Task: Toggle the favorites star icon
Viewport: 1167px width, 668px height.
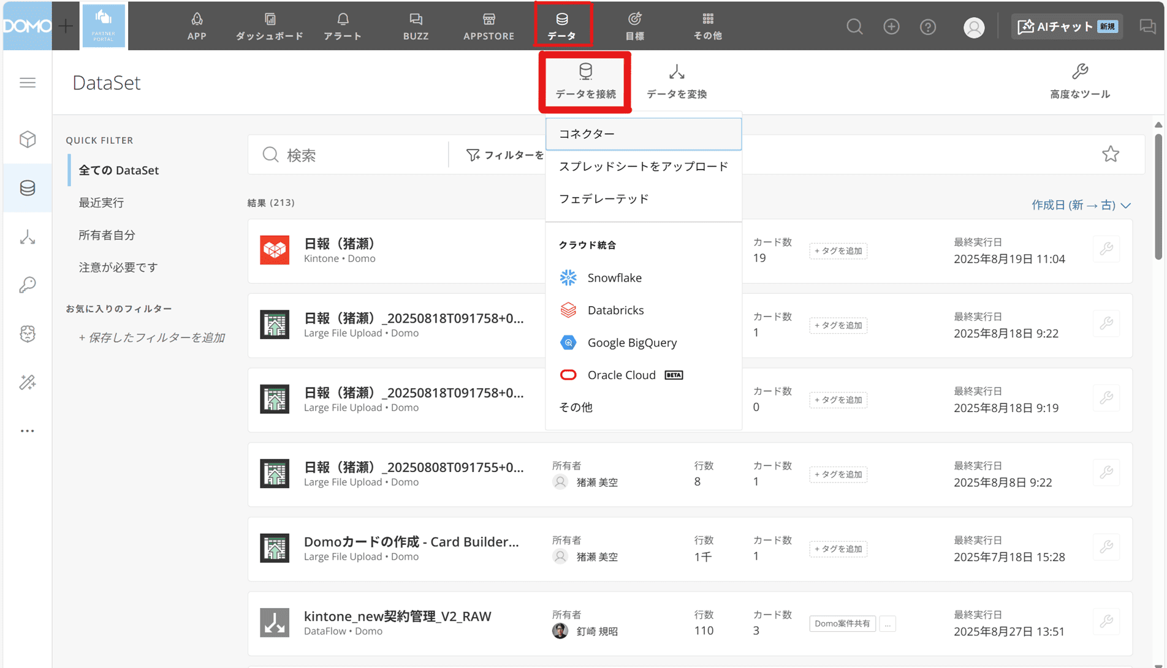Action: point(1110,154)
